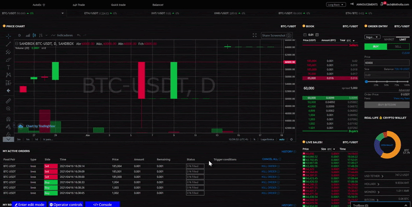Select the 1d date range

(37, 139)
